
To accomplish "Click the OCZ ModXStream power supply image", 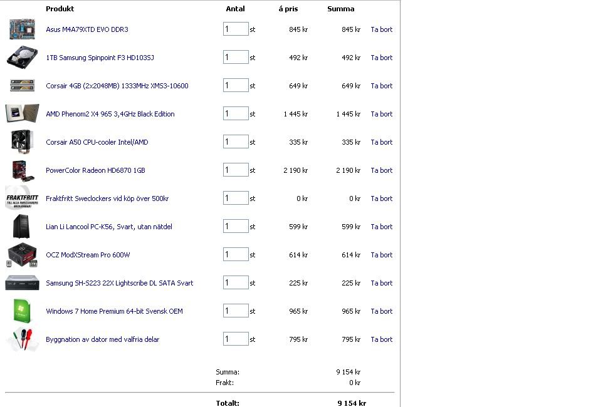I will [x=21, y=255].
